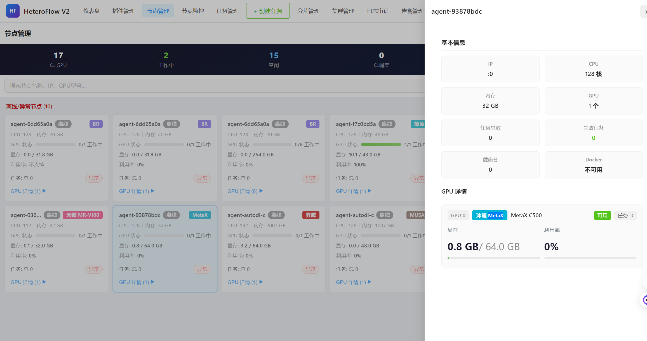
Task: Expand GPU 详情 (1) on agent-autodl-c 昇腾 card
Action: coord(245,282)
